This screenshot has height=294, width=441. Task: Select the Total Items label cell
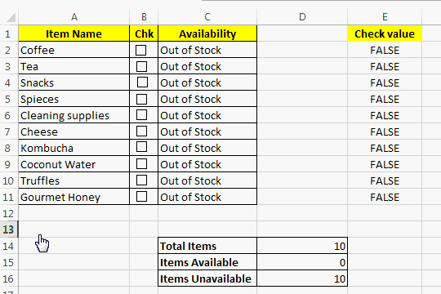[x=207, y=246]
